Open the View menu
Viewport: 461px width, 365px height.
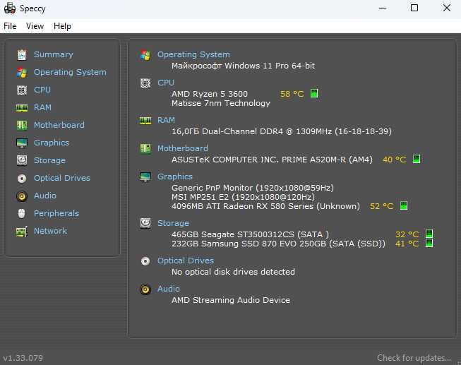click(x=35, y=26)
